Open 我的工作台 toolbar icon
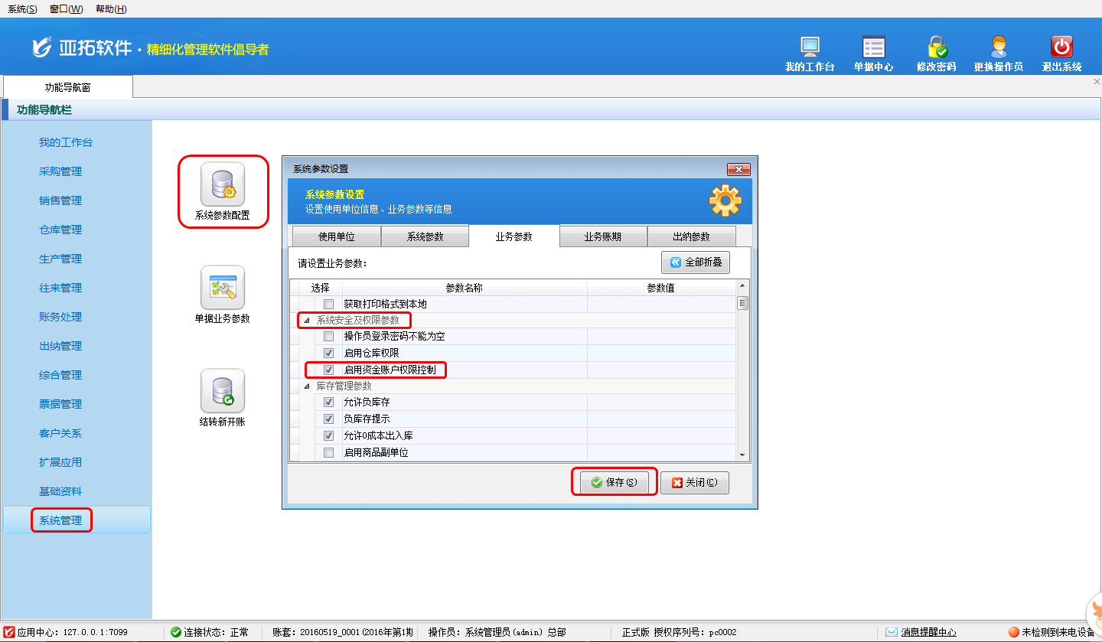1102x642 pixels. click(810, 48)
